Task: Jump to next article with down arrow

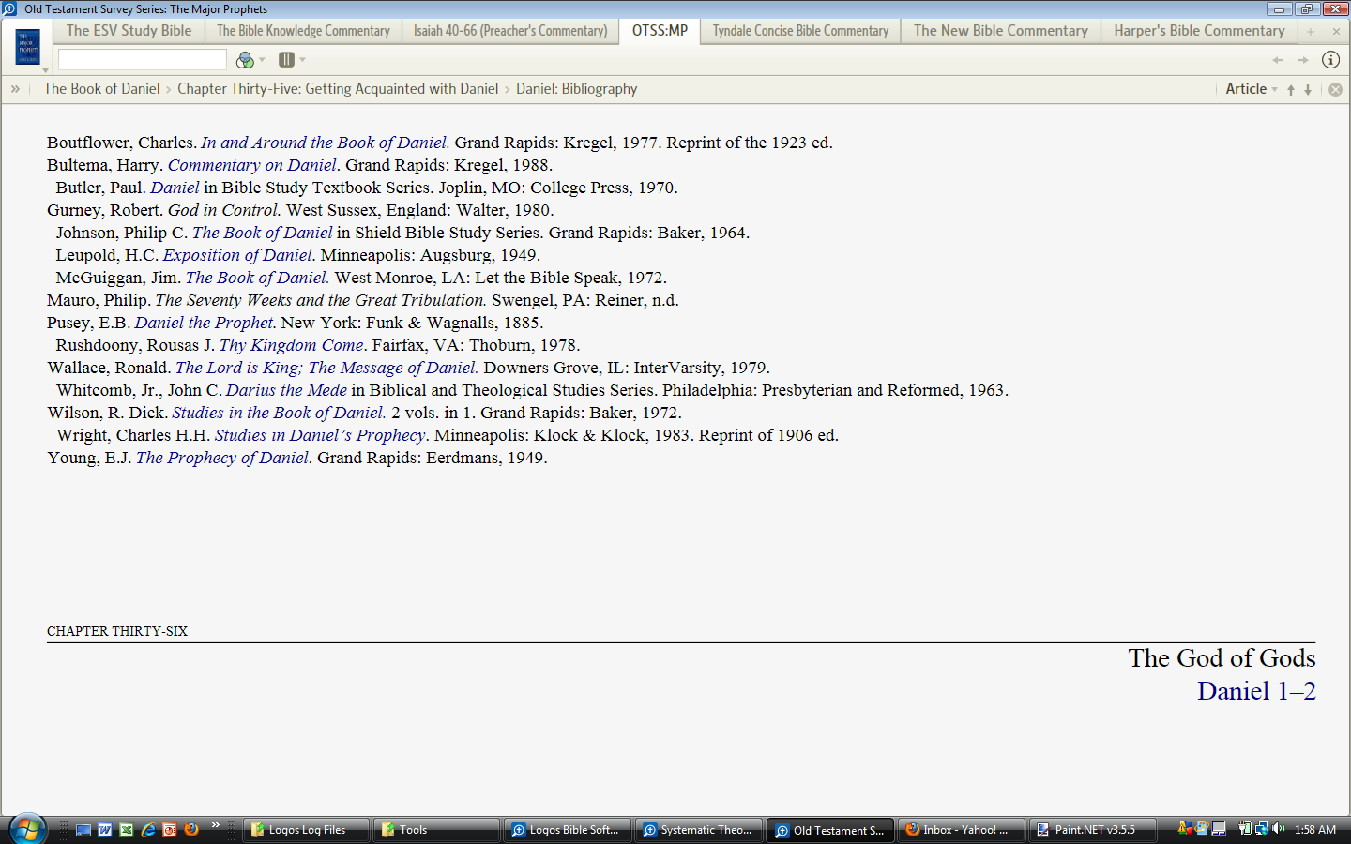Action: 1308,90
